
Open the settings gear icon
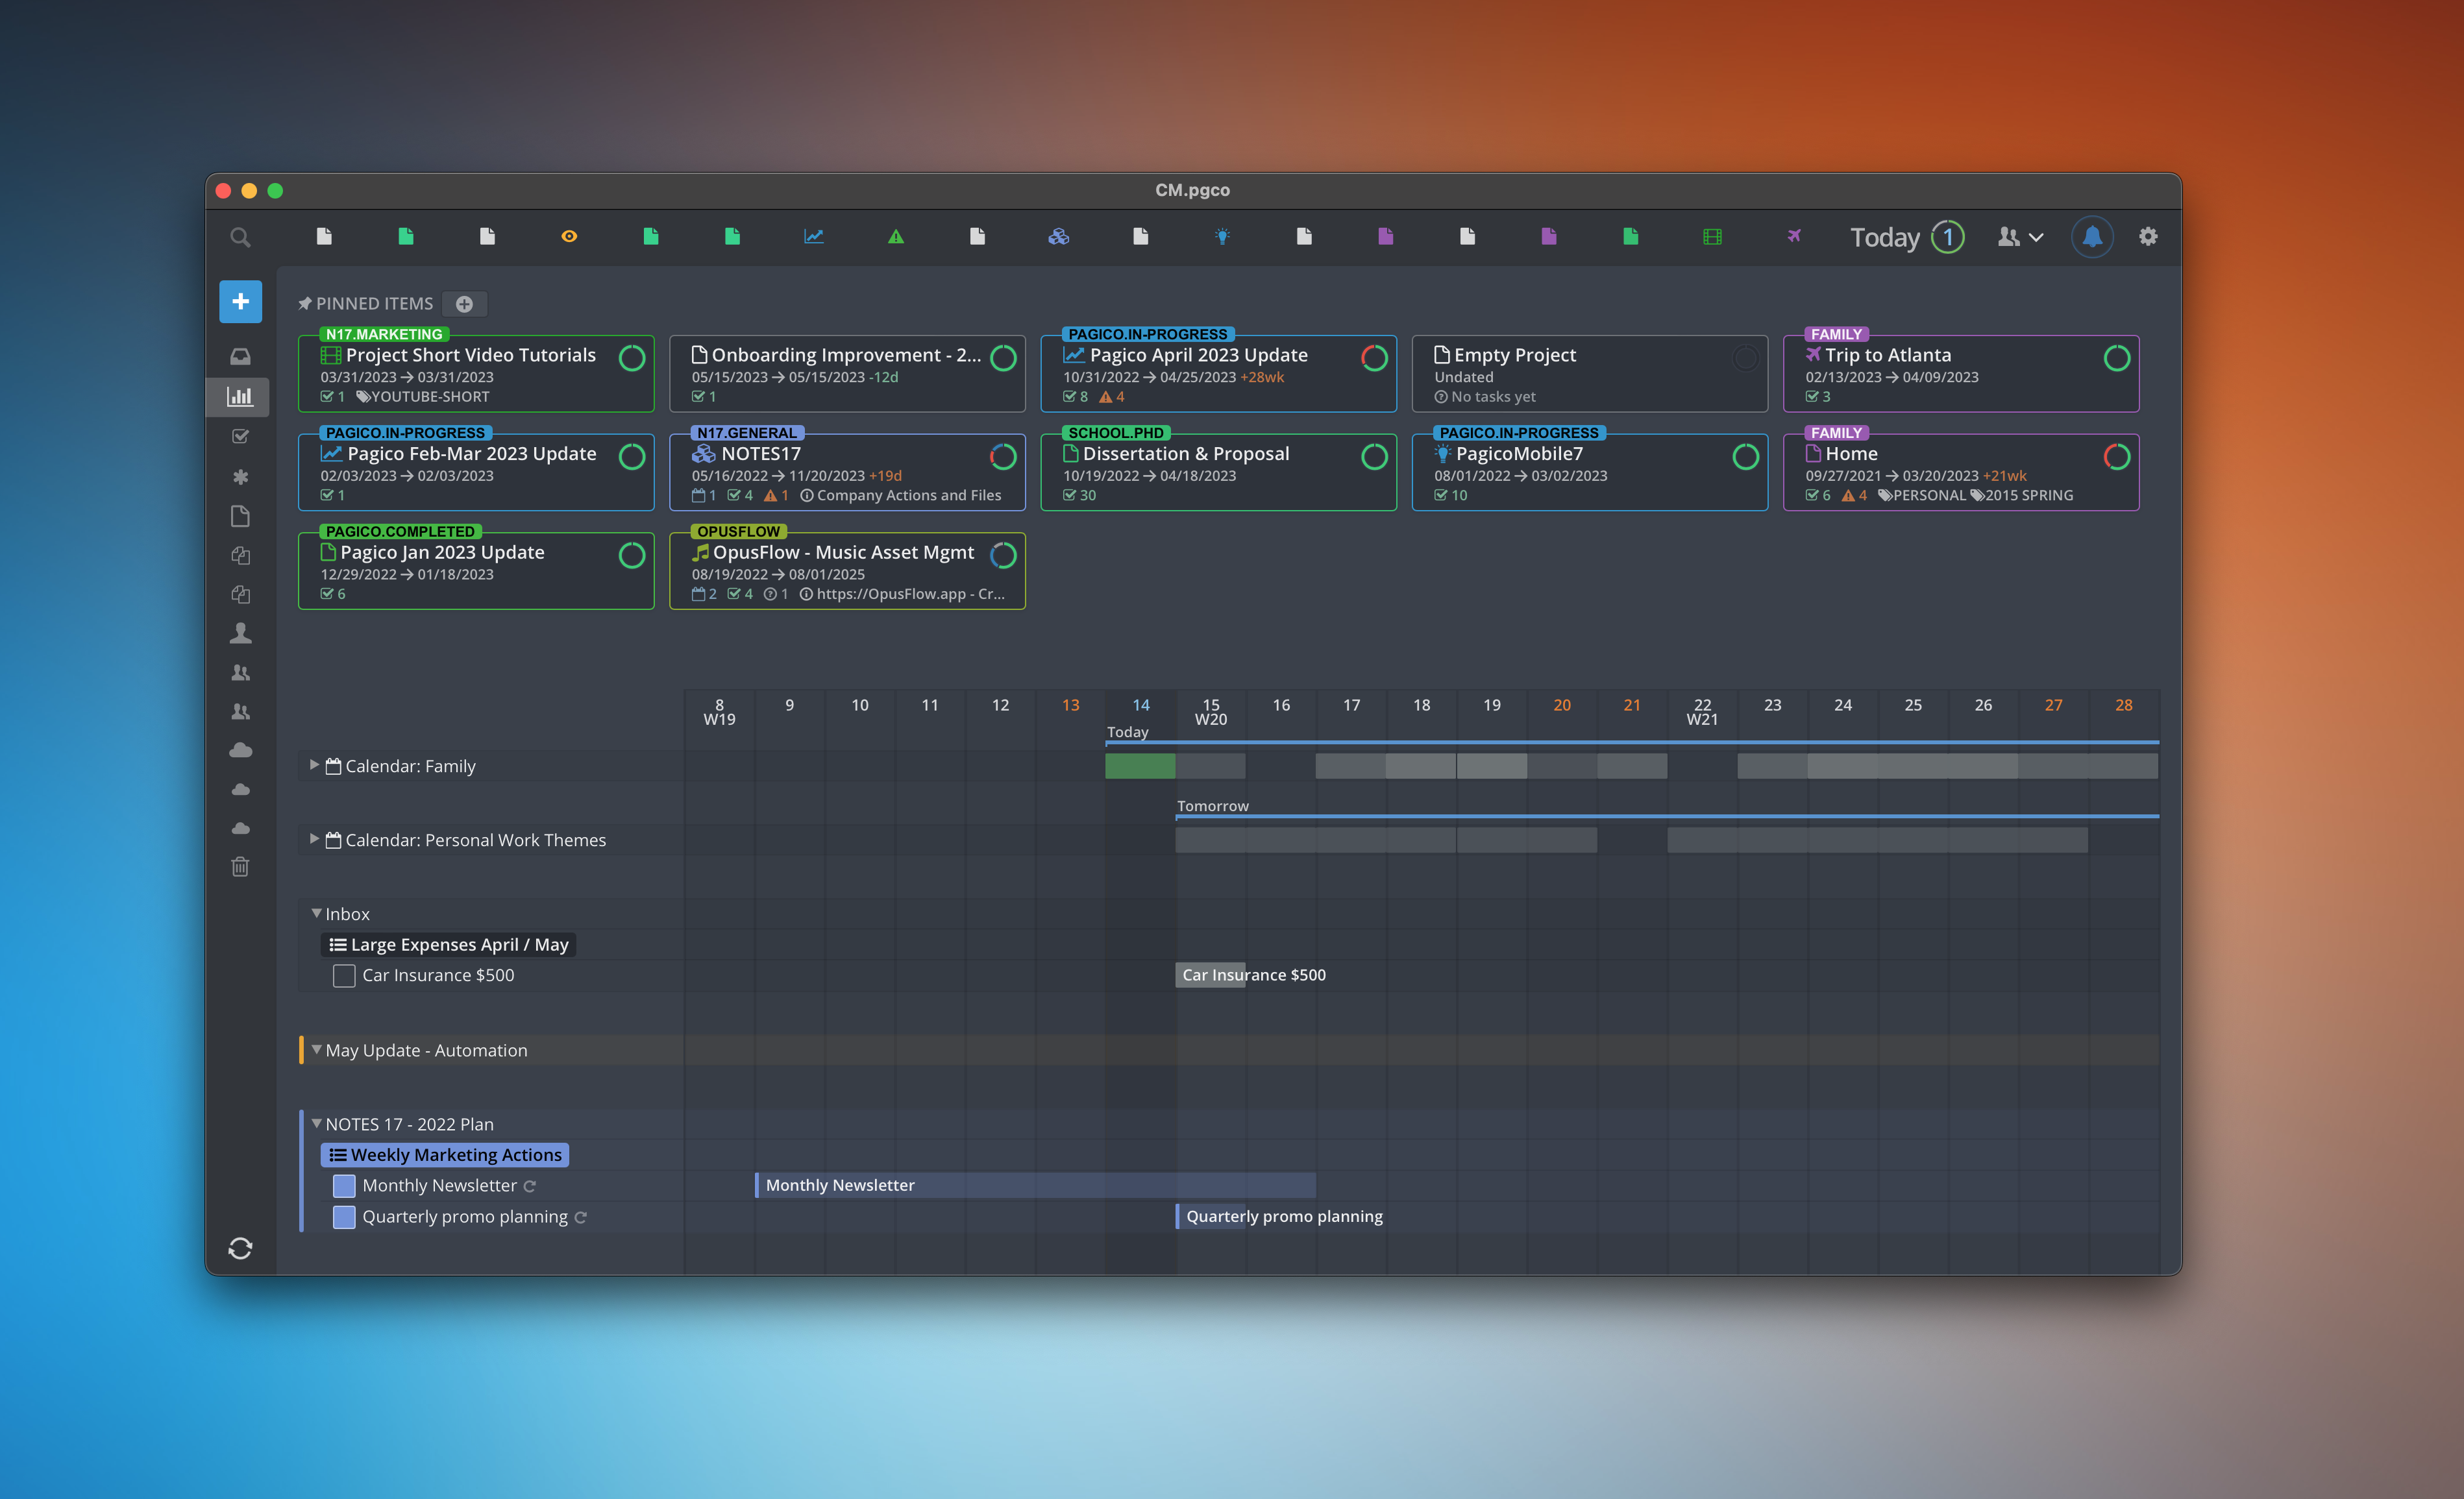coord(2148,236)
